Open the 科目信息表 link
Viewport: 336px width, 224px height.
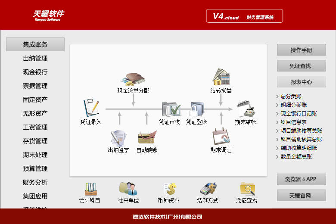(x=294, y=122)
